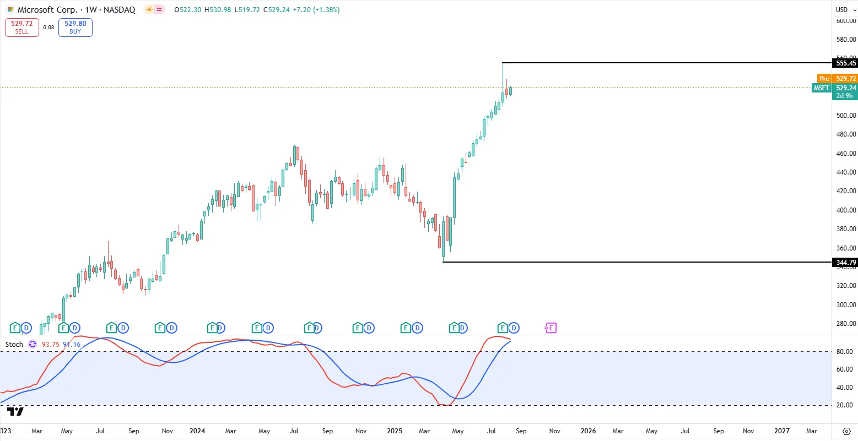The width and height of the screenshot is (858, 441).
Task: Click the low value L519.72
Action: click(x=247, y=10)
